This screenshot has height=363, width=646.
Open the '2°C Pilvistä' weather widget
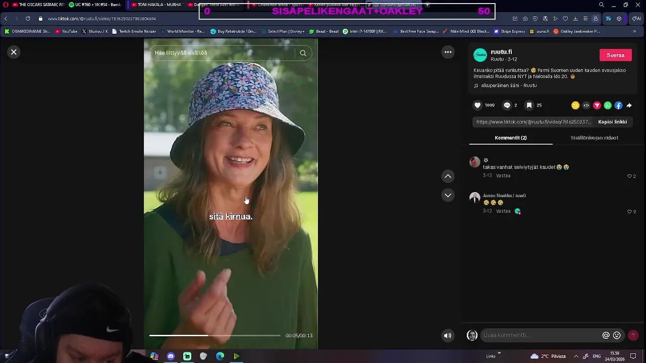pos(548,356)
